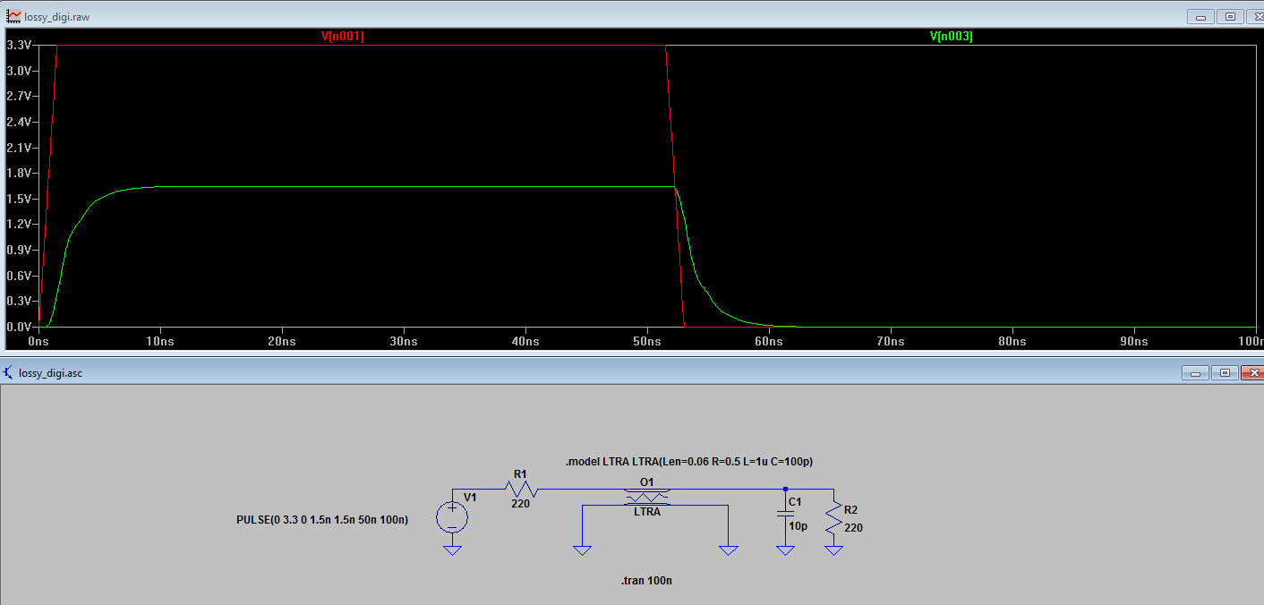This screenshot has width=1264, height=605.
Task: Click the lossy_digi.raw waveform window icon
Action: 13,16
